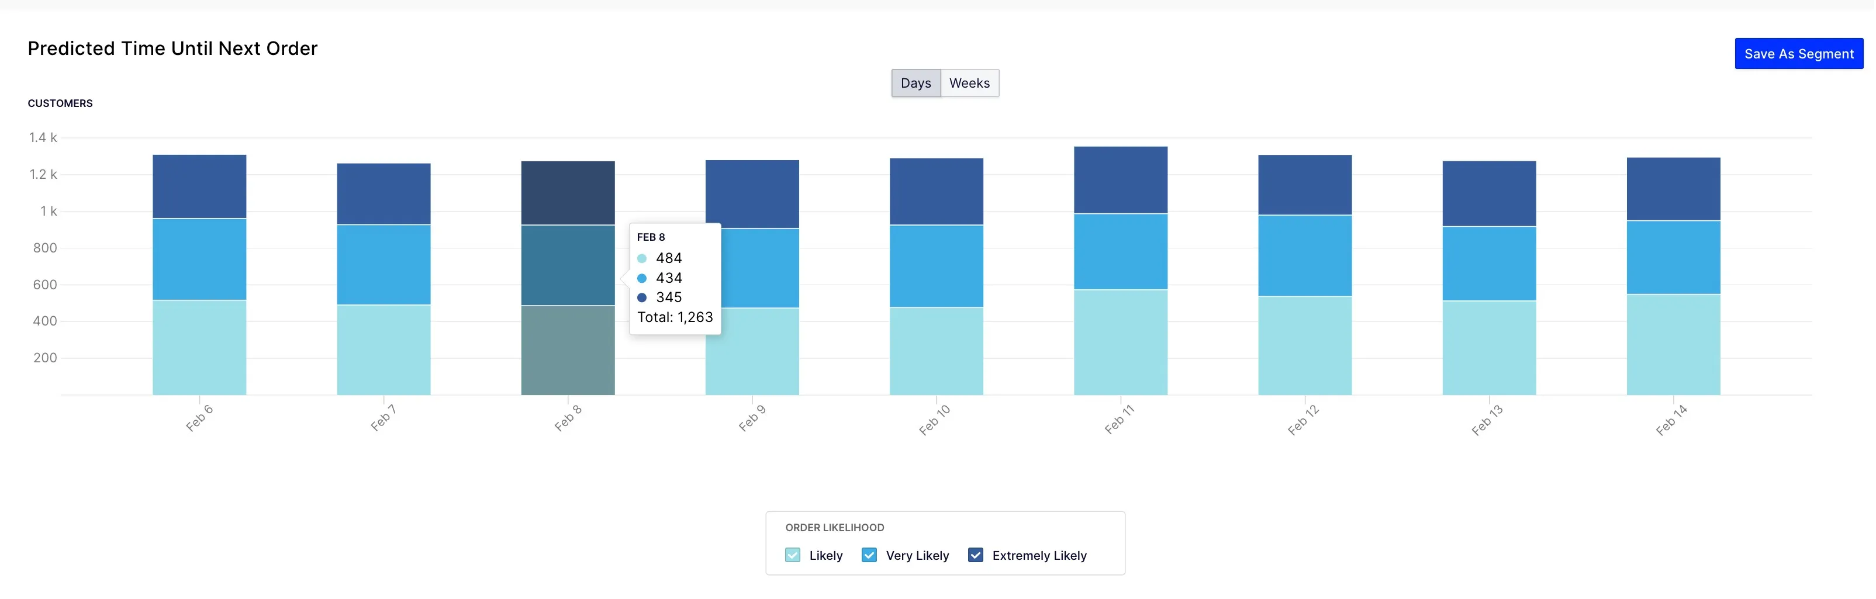Toggle the Extremely Likely checkbox
Image resolution: width=1876 pixels, height=599 pixels.
point(975,555)
